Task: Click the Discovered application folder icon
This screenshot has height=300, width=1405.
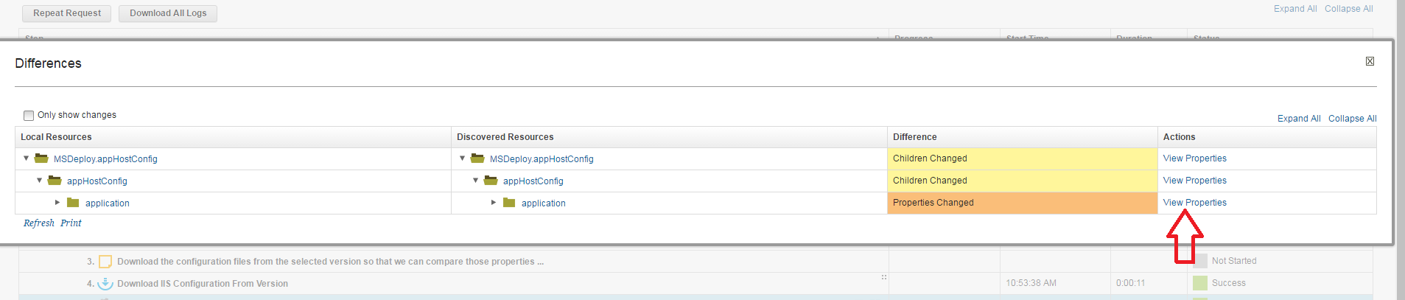Action: tap(509, 203)
